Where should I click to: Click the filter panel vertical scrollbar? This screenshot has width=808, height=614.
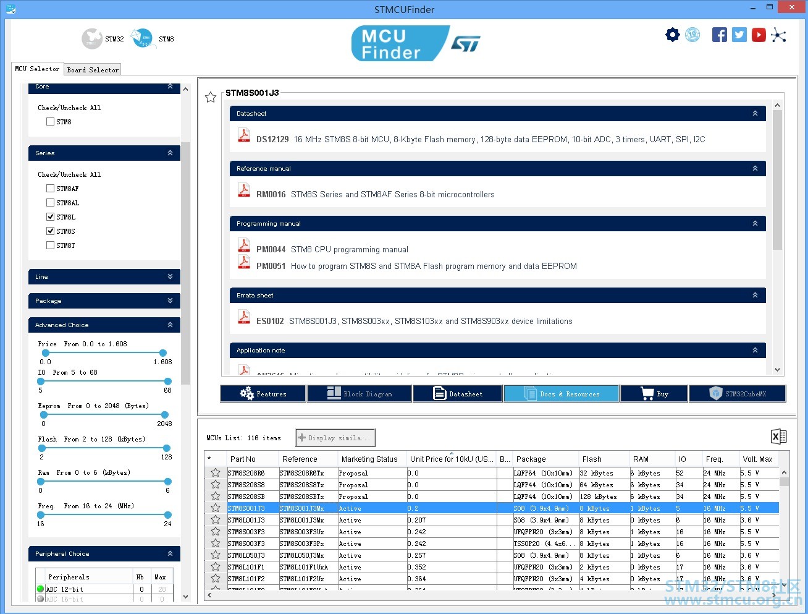pos(186,263)
